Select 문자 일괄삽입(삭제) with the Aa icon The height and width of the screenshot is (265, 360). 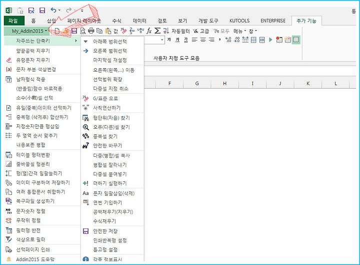113,193
